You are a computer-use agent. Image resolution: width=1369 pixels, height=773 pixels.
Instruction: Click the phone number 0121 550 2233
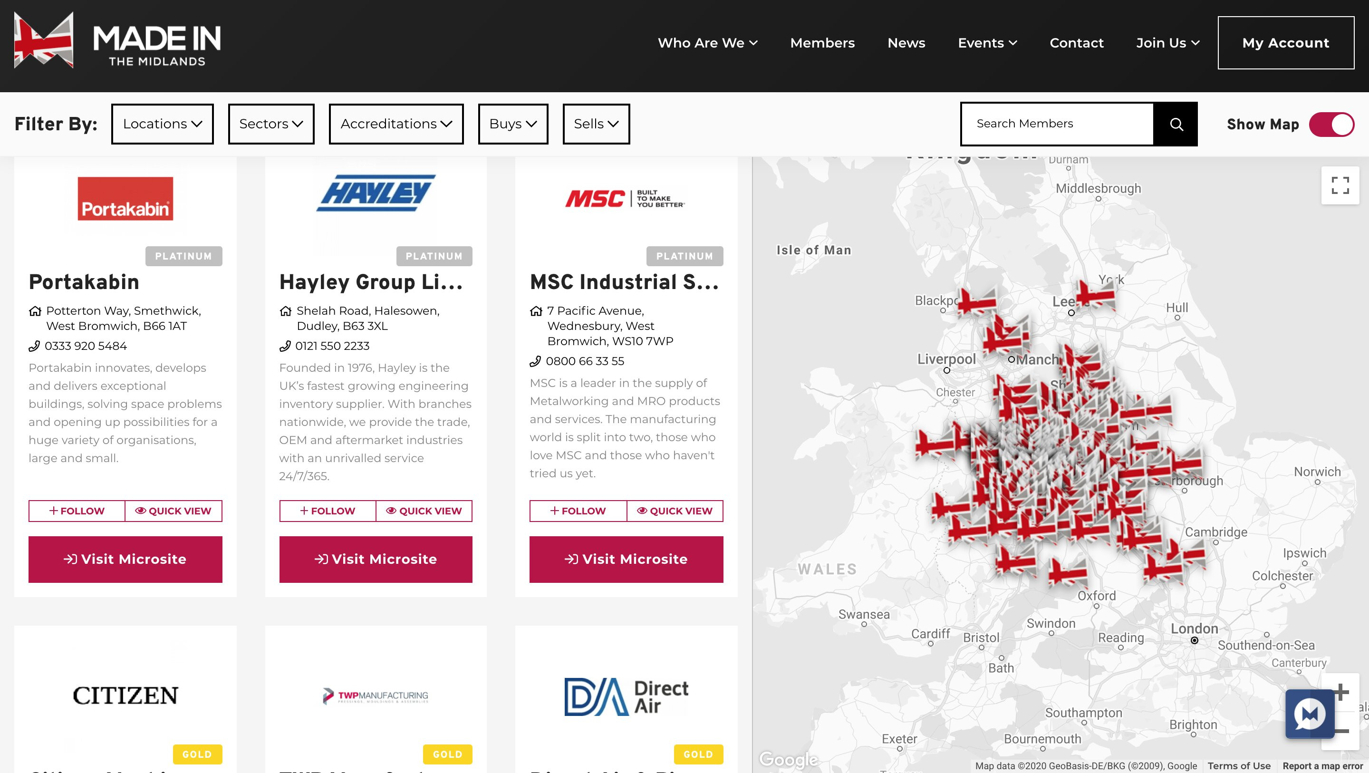[x=332, y=346]
